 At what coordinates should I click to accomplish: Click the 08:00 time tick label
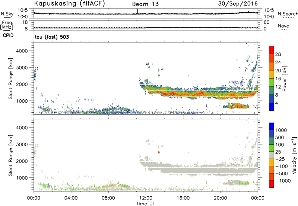point(108,198)
